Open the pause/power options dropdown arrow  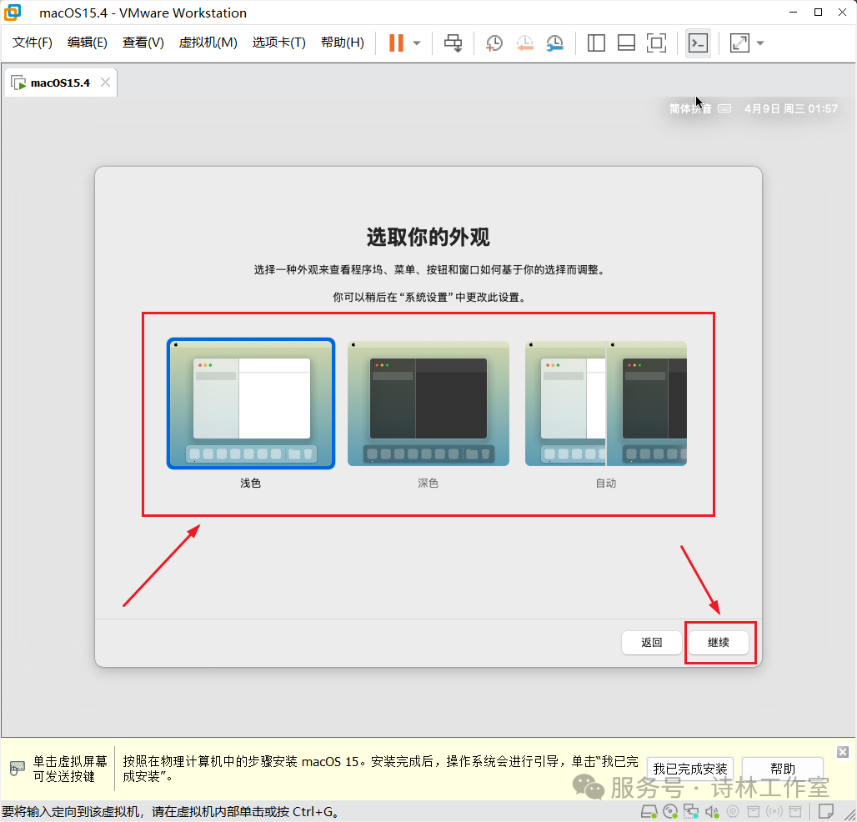click(417, 43)
